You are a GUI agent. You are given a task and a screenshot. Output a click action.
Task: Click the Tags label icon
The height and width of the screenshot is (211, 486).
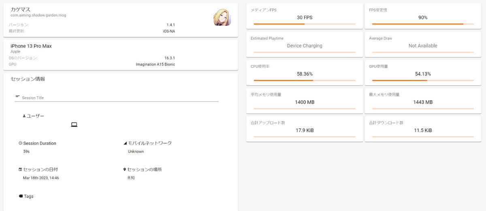coord(21,196)
